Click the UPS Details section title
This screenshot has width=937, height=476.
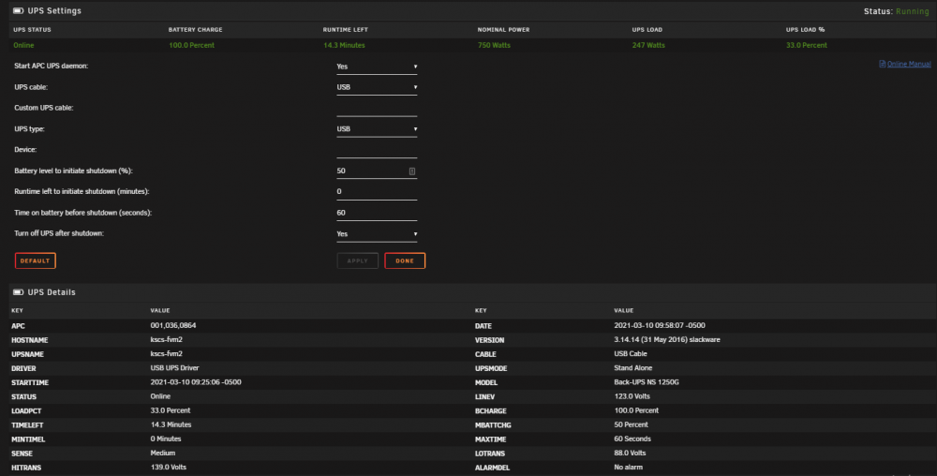tap(52, 292)
